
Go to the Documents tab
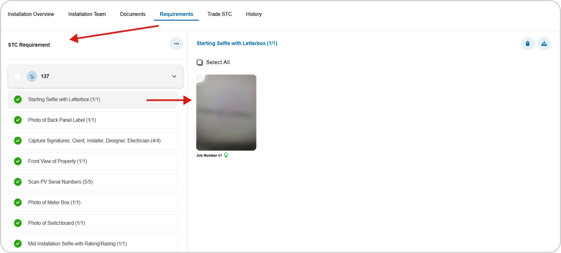coord(133,14)
